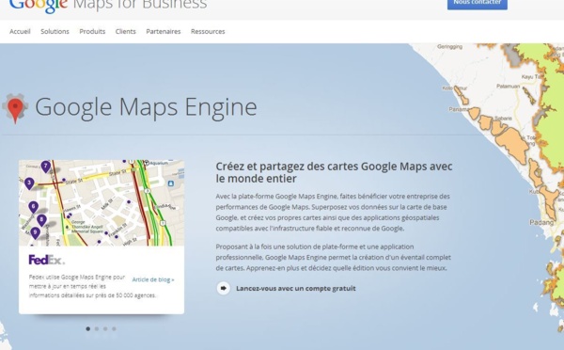Open the Produits menu item

click(x=92, y=31)
